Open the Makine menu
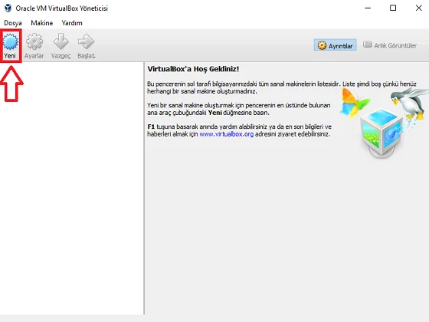 pyautogui.click(x=42, y=23)
